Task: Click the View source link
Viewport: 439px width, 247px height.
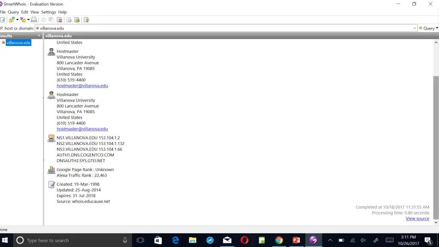Action: (418, 218)
